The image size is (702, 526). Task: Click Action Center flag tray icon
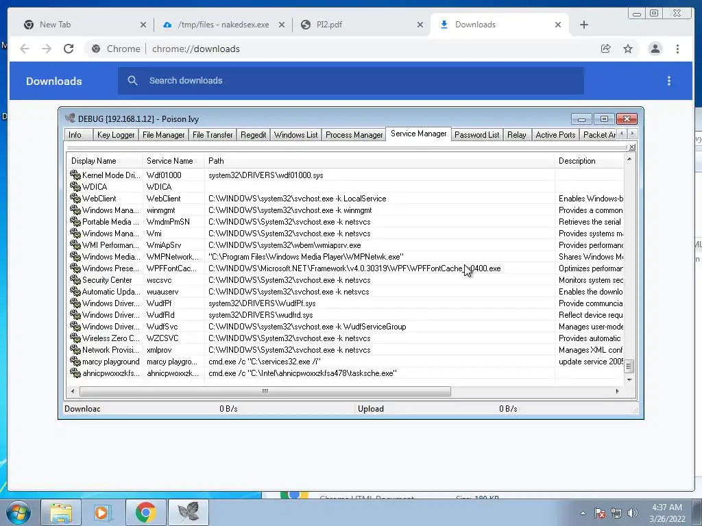[x=600, y=513]
